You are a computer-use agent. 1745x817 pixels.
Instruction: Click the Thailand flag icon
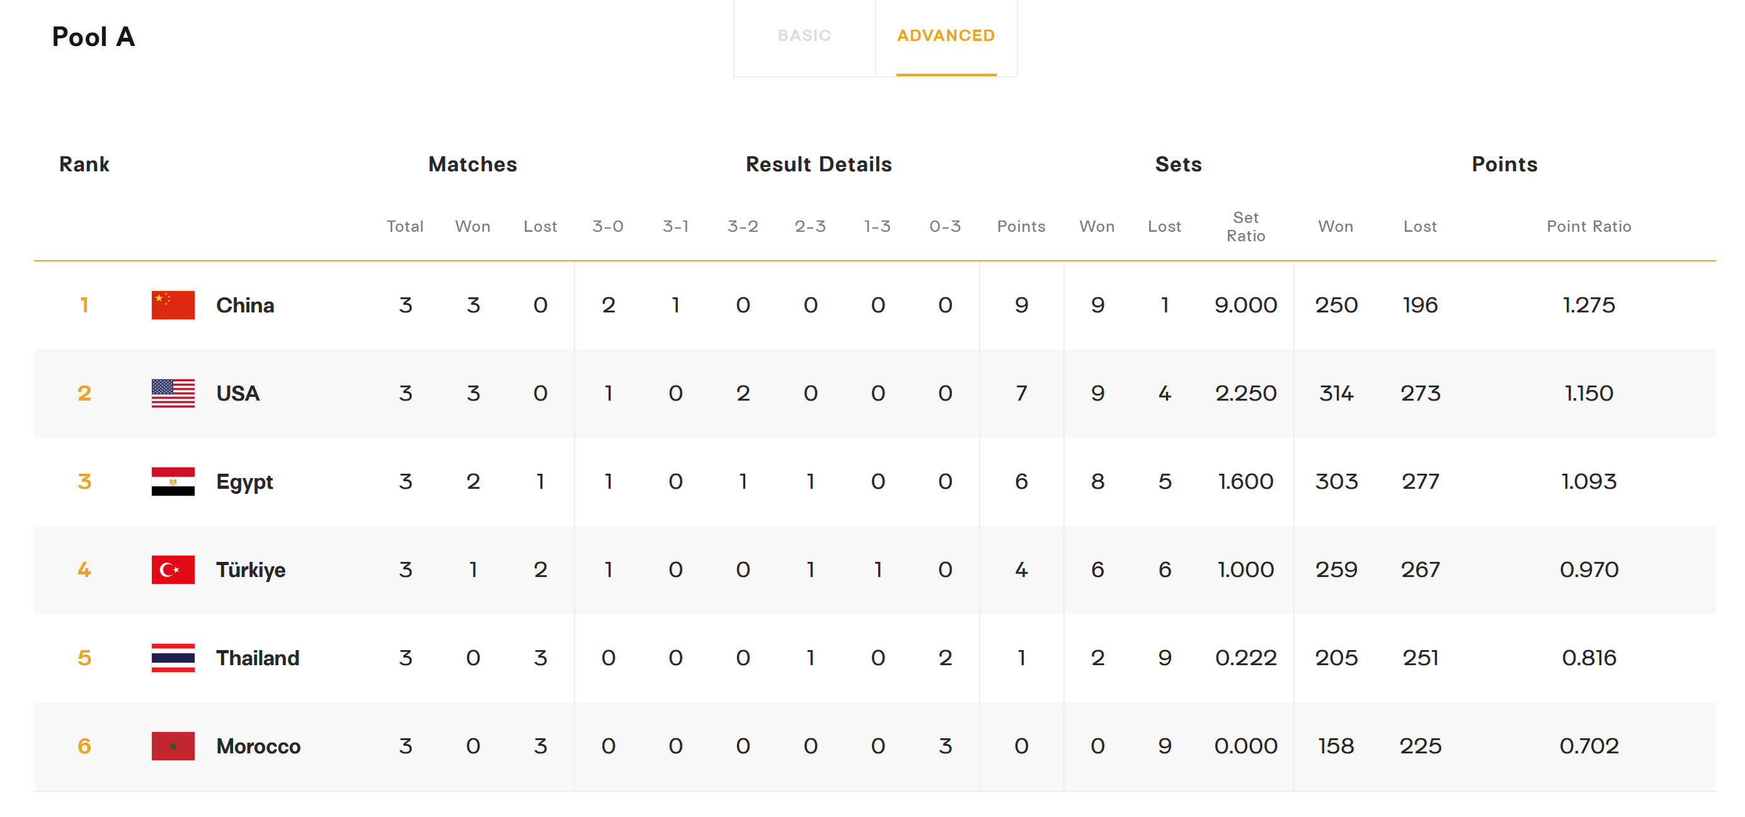pyautogui.click(x=173, y=658)
